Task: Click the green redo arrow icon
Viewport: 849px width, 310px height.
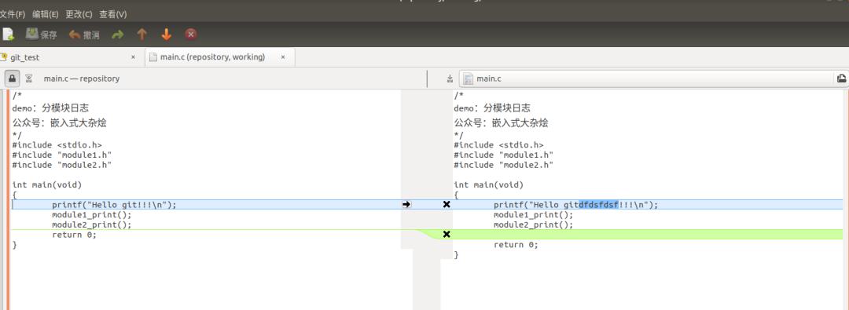Action: click(x=117, y=35)
